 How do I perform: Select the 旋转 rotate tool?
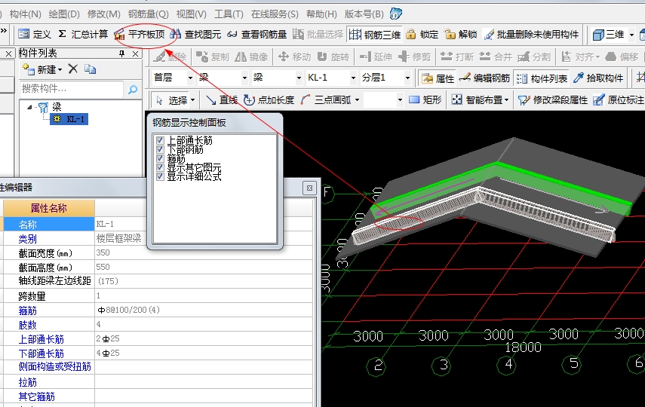333,57
